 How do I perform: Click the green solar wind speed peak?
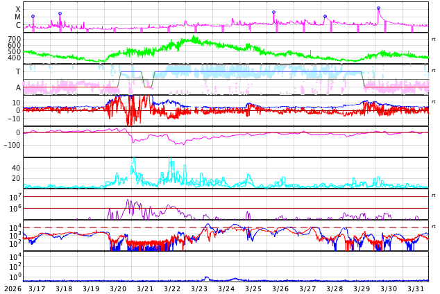(x=194, y=37)
